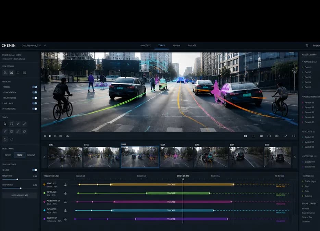
Task: Click the Auto Interpolate button
Action: coord(20,195)
